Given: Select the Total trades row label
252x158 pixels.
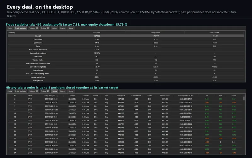Looking at the screenshot, I should click(38, 57).
